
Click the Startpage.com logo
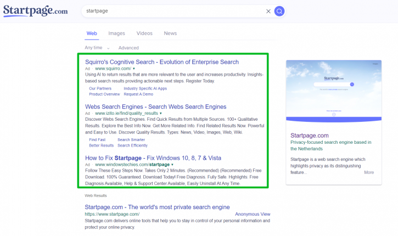coord(35,10)
